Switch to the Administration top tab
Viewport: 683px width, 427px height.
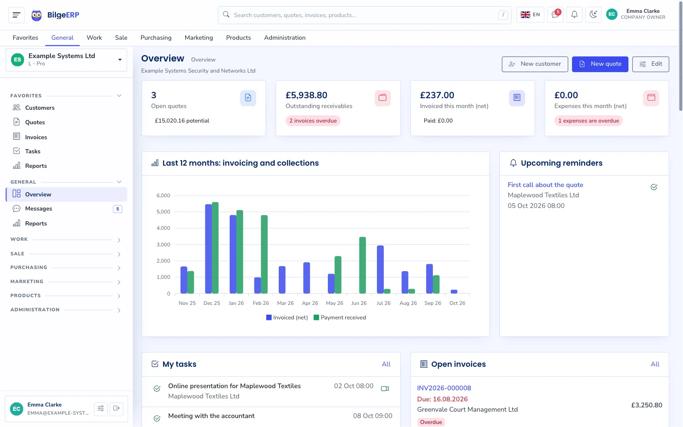coord(285,38)
